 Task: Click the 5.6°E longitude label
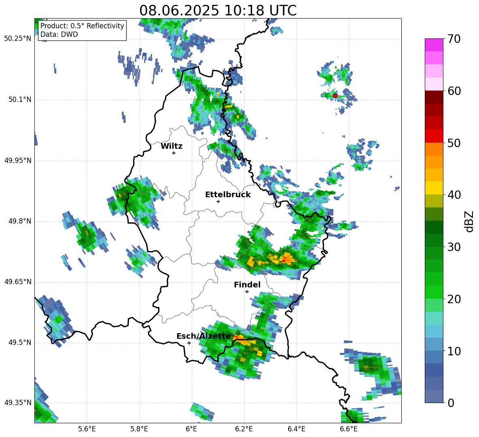tap(87, 429)
